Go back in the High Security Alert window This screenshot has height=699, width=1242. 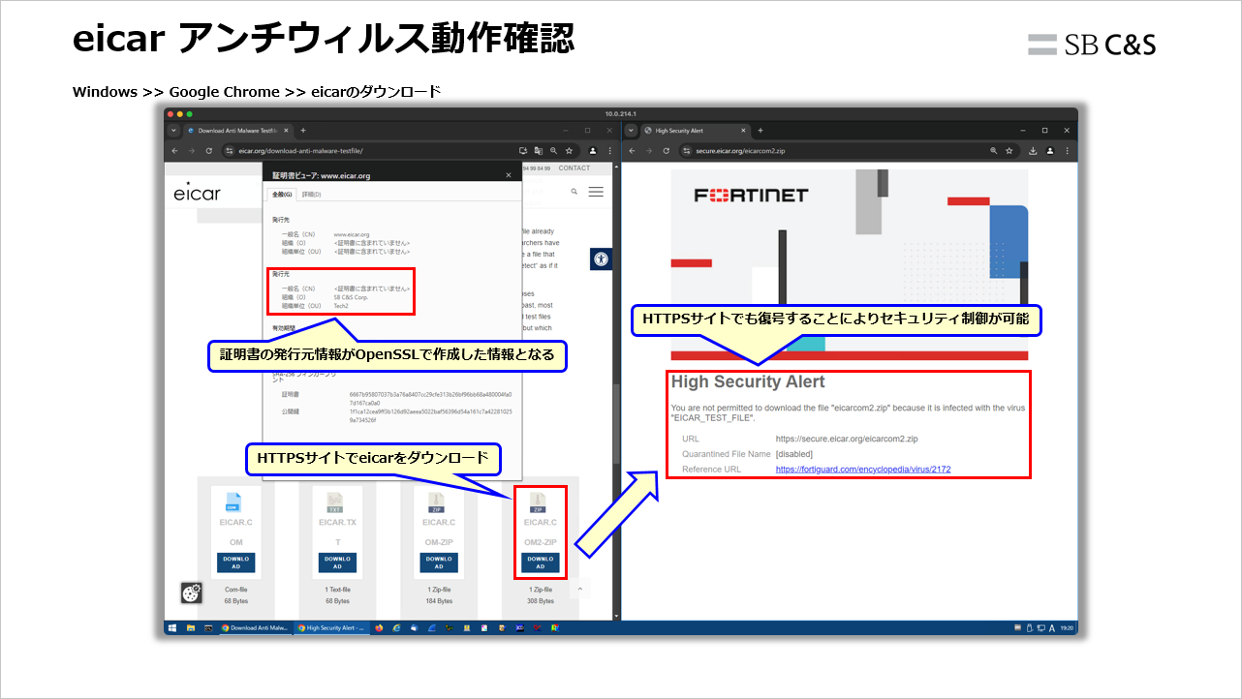[x=633, y=151]
